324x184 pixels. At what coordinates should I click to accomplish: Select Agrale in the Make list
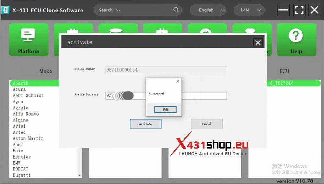(20, 108)
